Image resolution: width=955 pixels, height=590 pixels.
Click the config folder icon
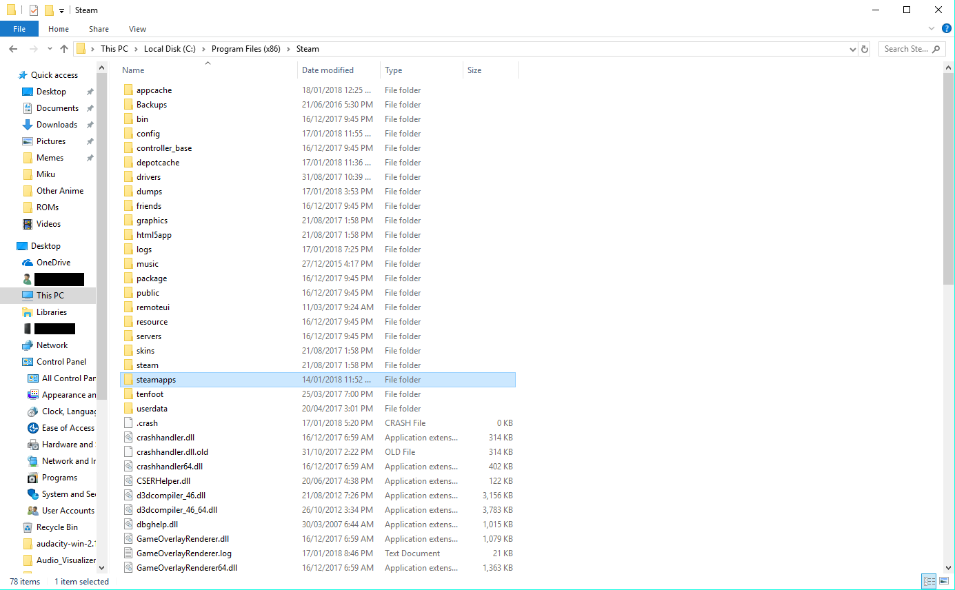pyautogui.click(x=128, y=134)
